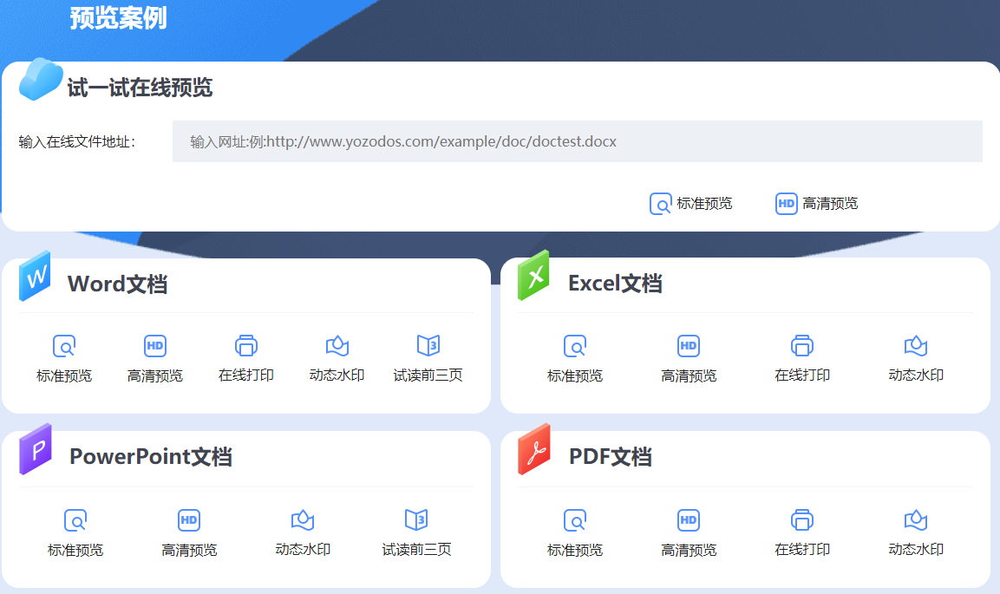Click Word 标准预览 label

click(64, 376)
